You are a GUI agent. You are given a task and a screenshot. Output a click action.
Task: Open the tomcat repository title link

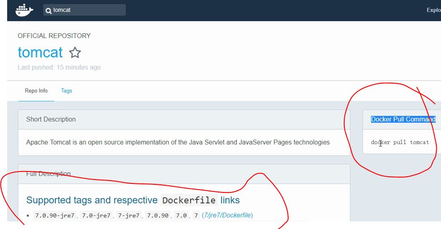(x=40, y=52)
